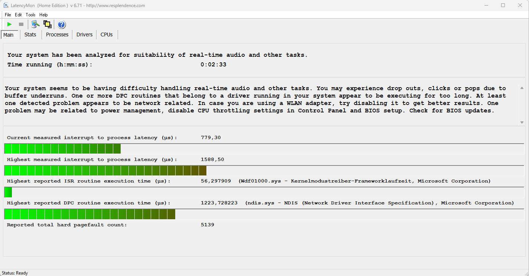This screenshot has height=276, width=529.
Task: Switch to the CPUs tab
Action: [x=107, y=34]
